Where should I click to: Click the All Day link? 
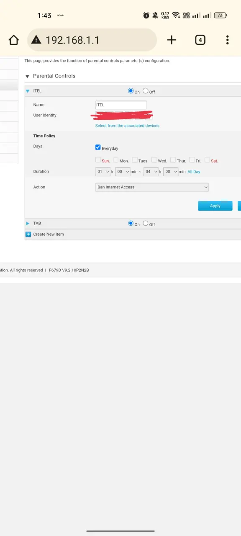[194, 172]
